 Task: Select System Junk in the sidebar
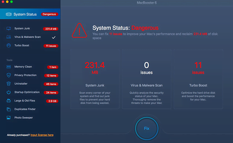(30, 29)
